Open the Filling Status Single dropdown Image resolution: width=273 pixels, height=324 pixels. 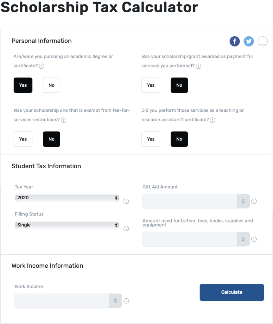tap(67, 225)
